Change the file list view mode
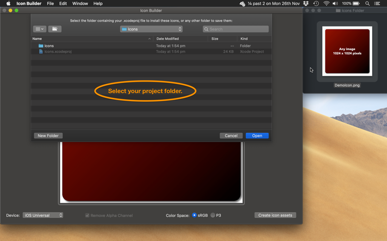The height and width of the screenshot is (241, 387). (x=40, y=29)
